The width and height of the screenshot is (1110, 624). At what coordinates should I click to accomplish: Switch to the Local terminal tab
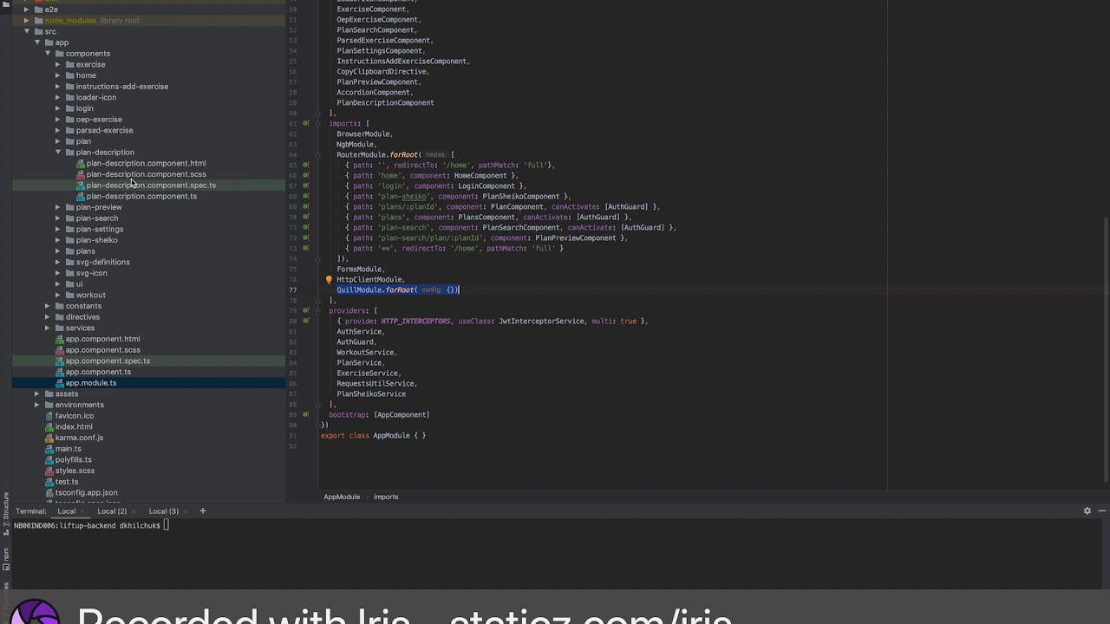click(x=67, y=511)
